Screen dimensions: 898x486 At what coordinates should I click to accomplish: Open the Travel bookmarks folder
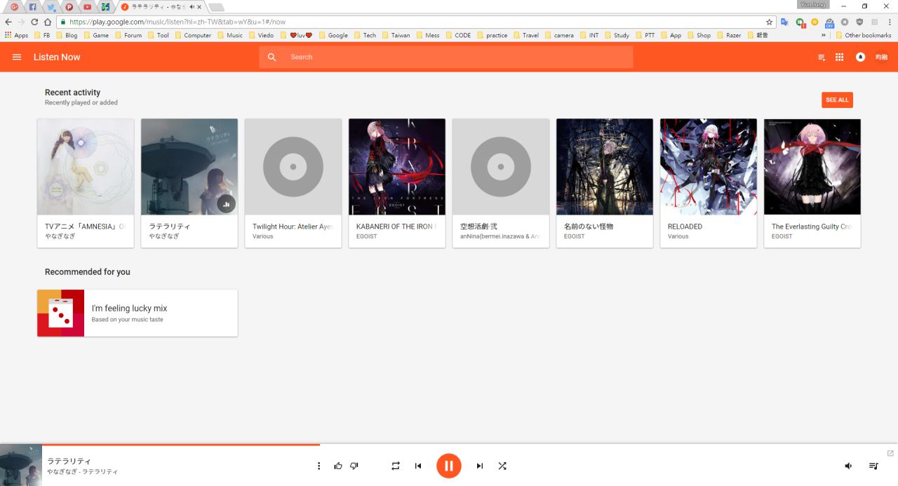click(x=526, y=35)
